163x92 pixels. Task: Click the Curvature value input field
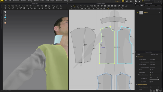click(153, 77)
